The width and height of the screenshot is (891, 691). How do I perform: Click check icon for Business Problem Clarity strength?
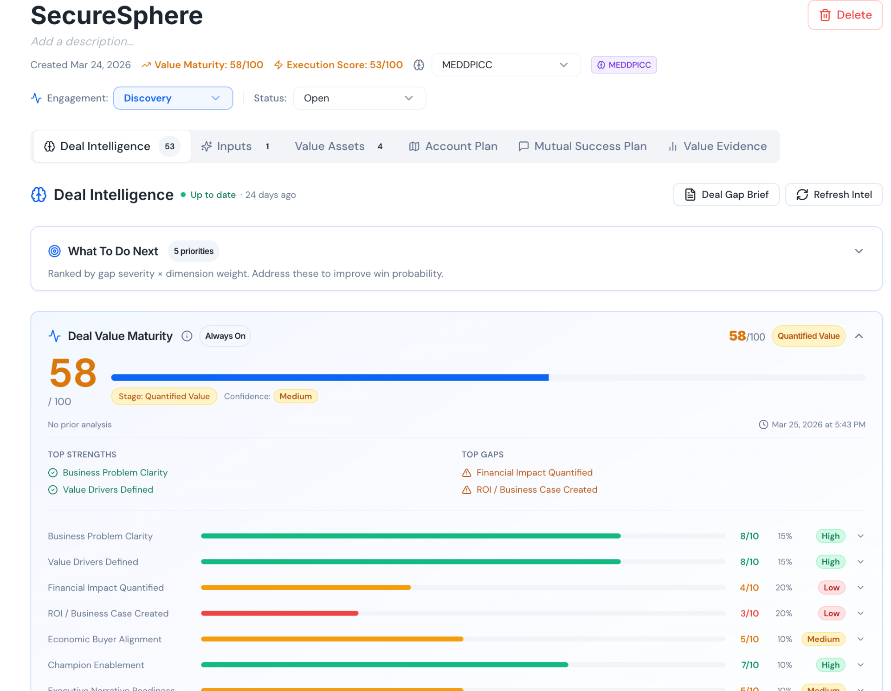coord(53,473)
